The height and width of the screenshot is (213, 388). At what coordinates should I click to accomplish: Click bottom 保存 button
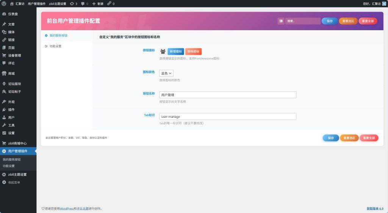[331, 138]
